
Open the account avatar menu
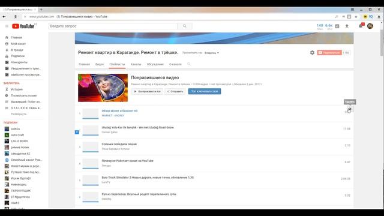370,26
